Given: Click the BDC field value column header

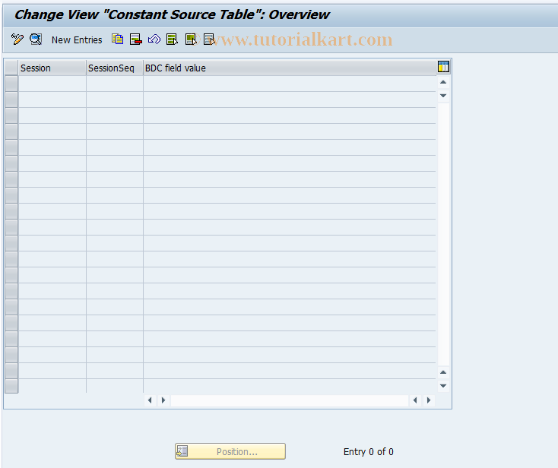Looking at the screenshot, I should click(290, 68).
